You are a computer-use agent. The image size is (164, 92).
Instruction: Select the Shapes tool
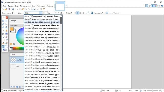coord(5,50)
